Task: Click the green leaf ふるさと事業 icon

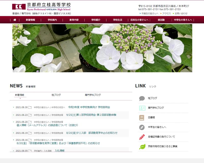Action: [142, 147]
